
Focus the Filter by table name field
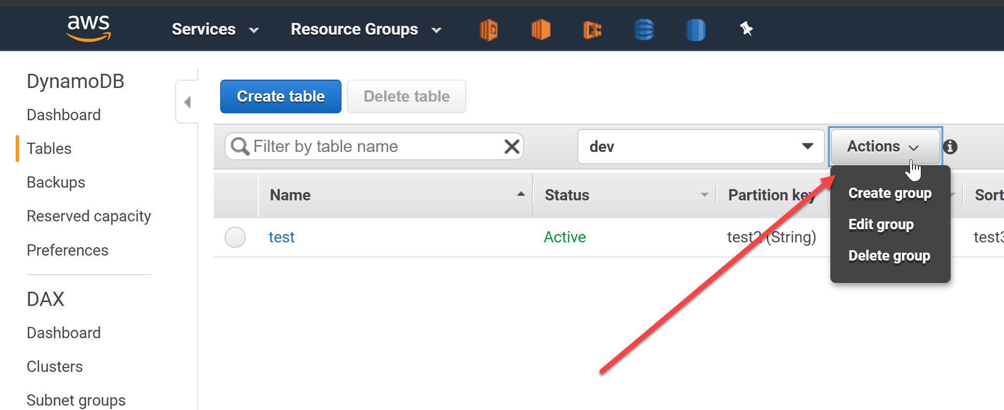point(375,146)
